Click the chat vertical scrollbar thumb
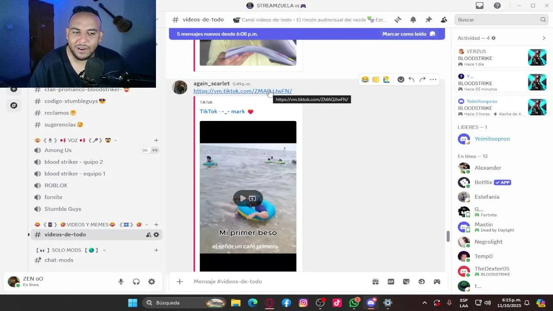 point(448,237)
